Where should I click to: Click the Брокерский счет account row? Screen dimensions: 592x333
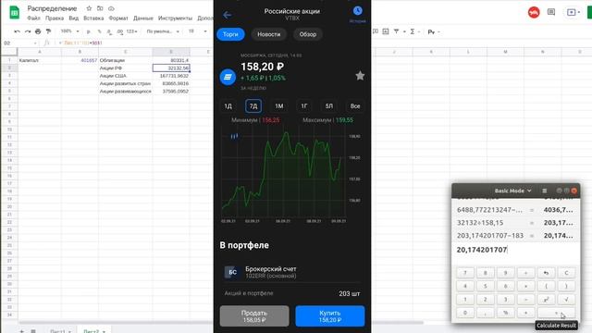292,272
